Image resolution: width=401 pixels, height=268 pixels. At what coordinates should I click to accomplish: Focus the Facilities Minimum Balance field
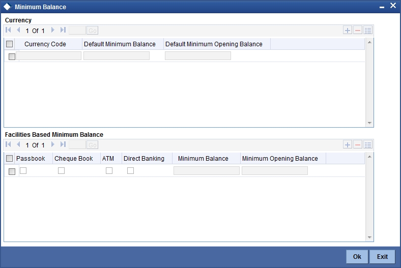207,171
